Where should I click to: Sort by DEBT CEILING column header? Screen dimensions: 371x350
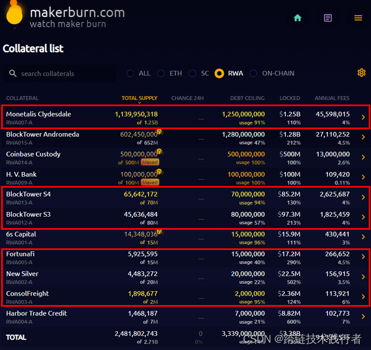[248, 98]
